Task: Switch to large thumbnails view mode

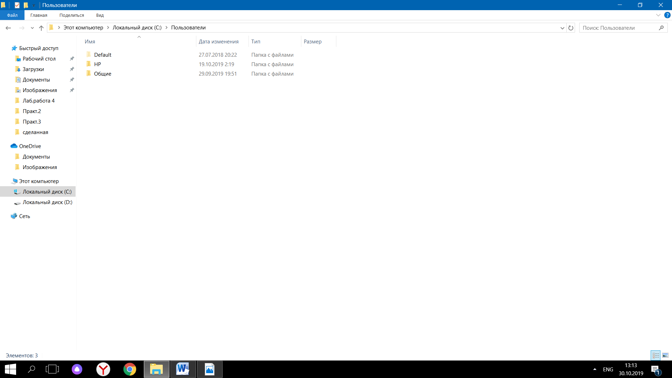Action: click(x=665, y=355)
